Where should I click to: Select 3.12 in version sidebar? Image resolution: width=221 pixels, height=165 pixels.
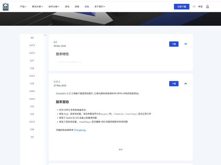pos(32,114)
